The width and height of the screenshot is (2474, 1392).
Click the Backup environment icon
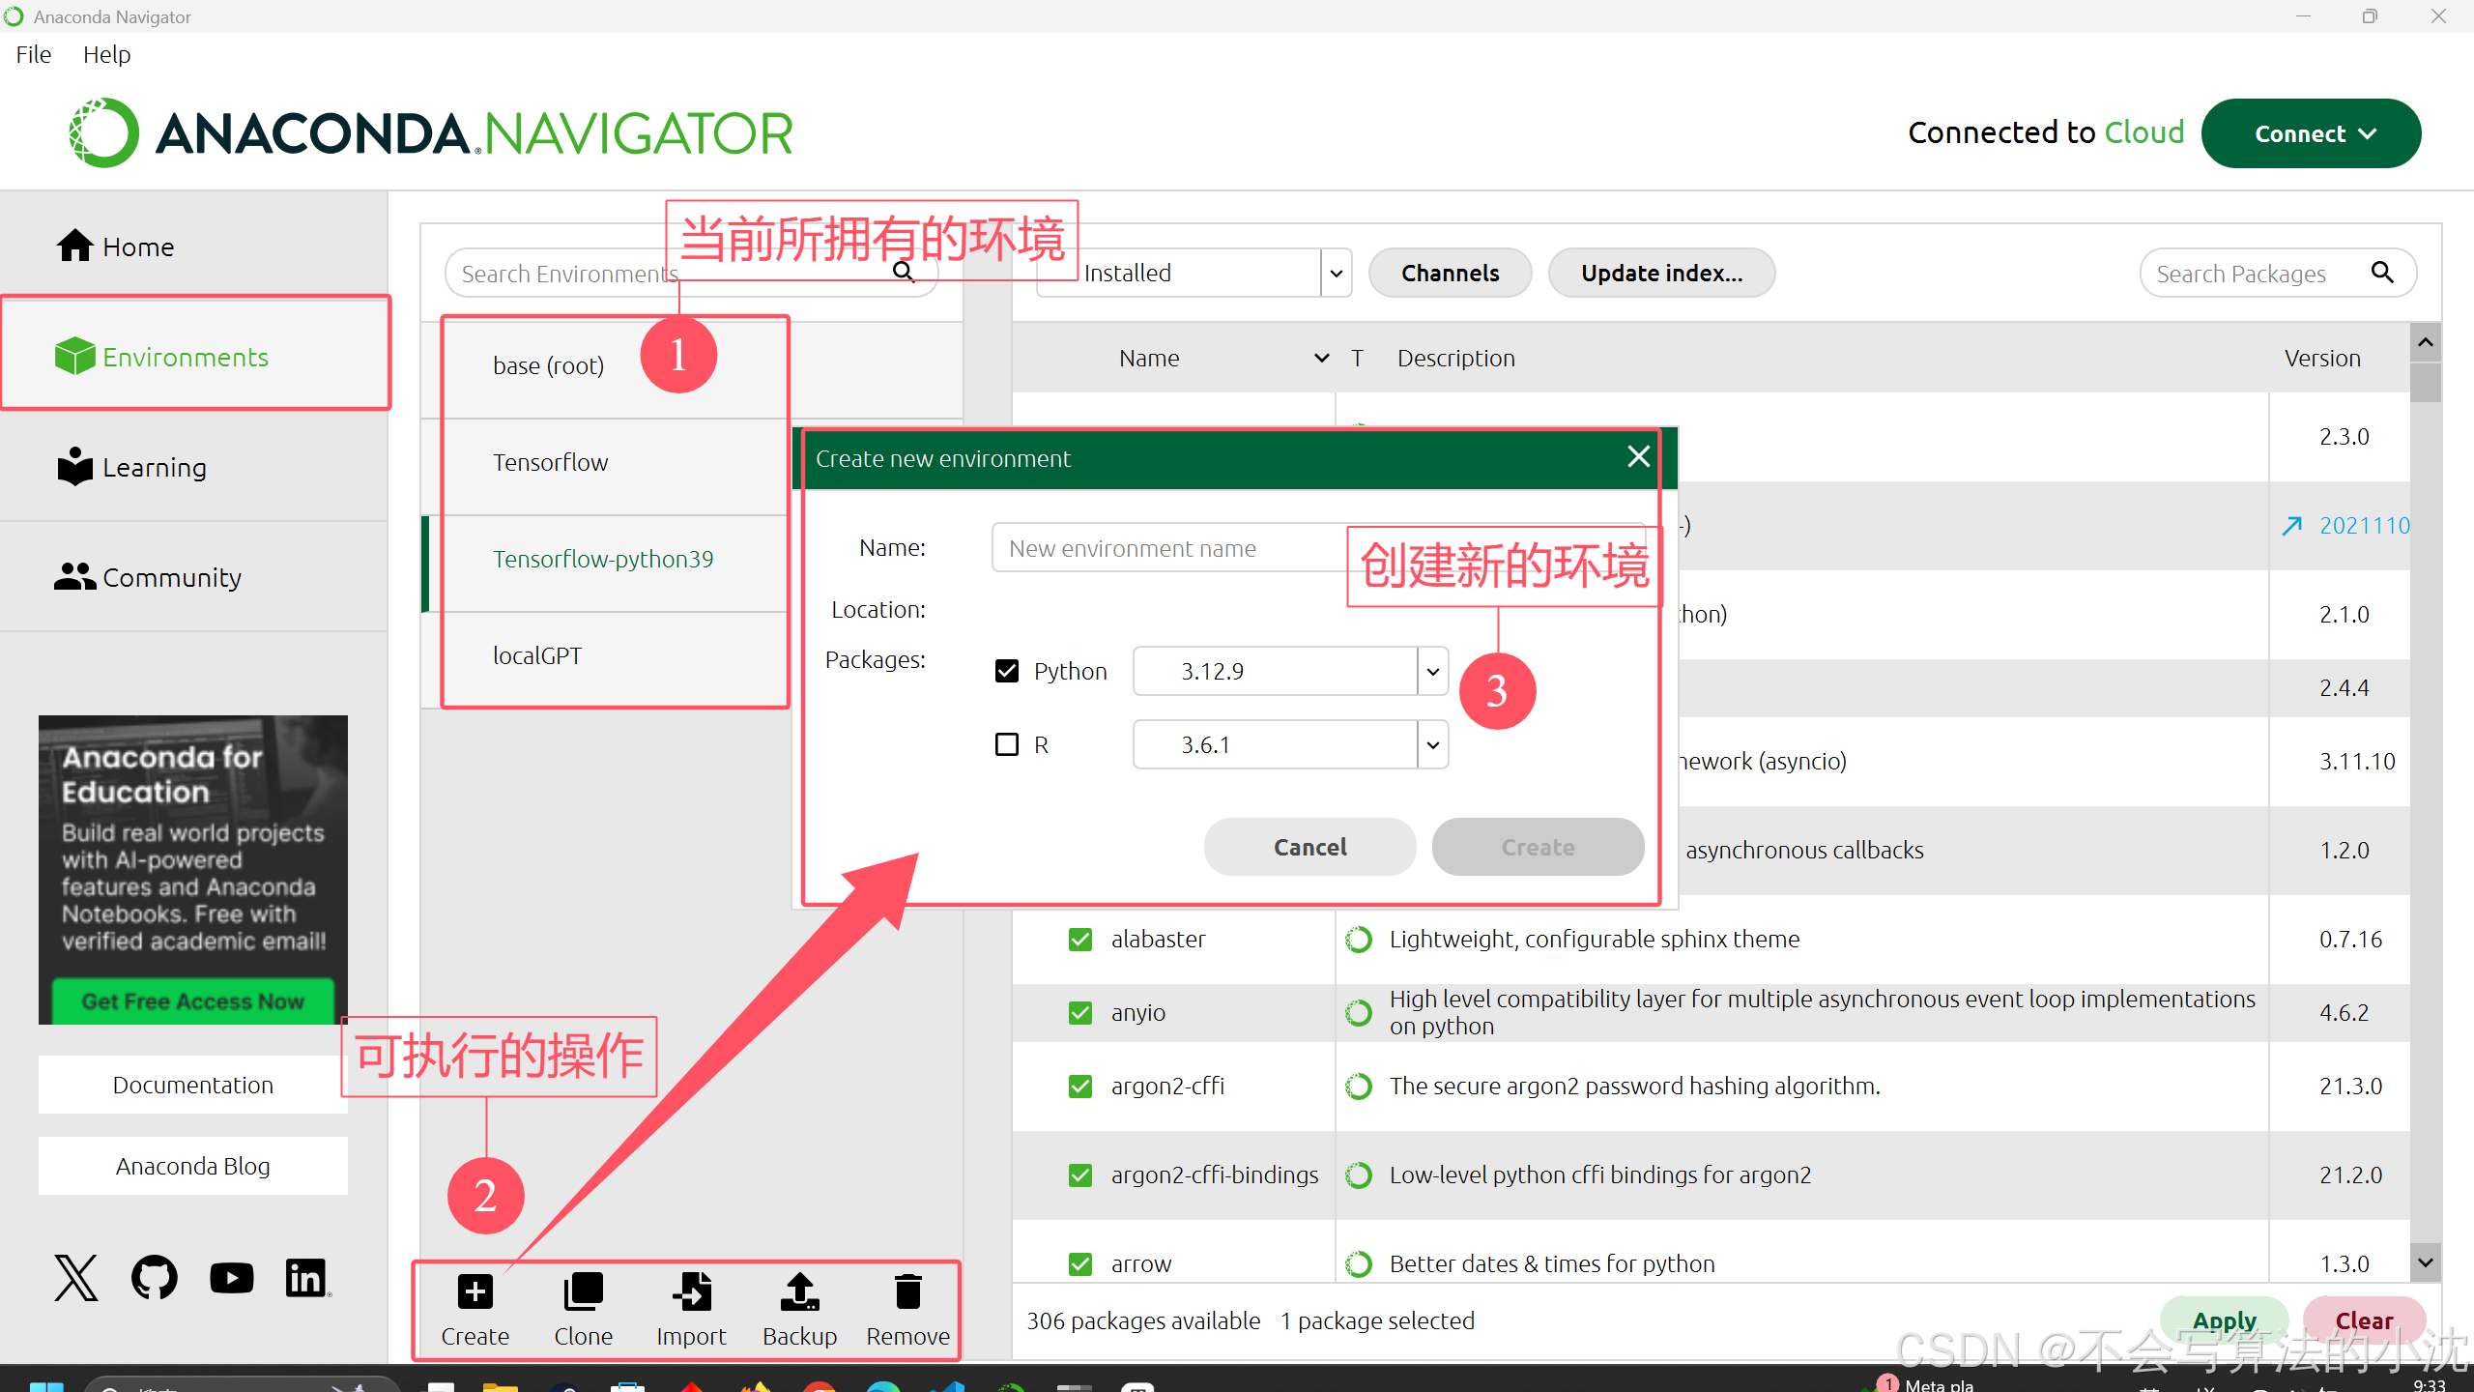(x=799, y=1291)
